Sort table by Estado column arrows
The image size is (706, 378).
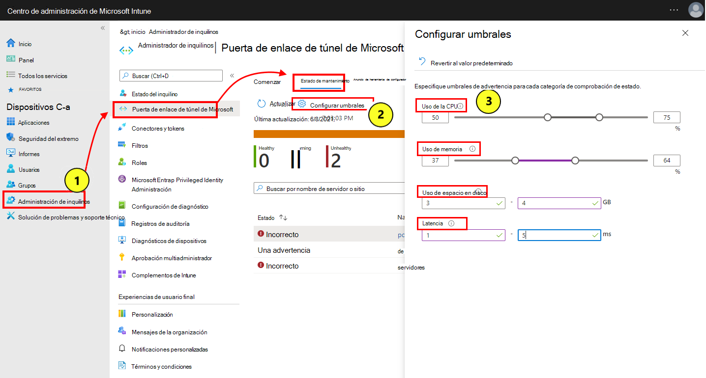[x=283, y=217]
